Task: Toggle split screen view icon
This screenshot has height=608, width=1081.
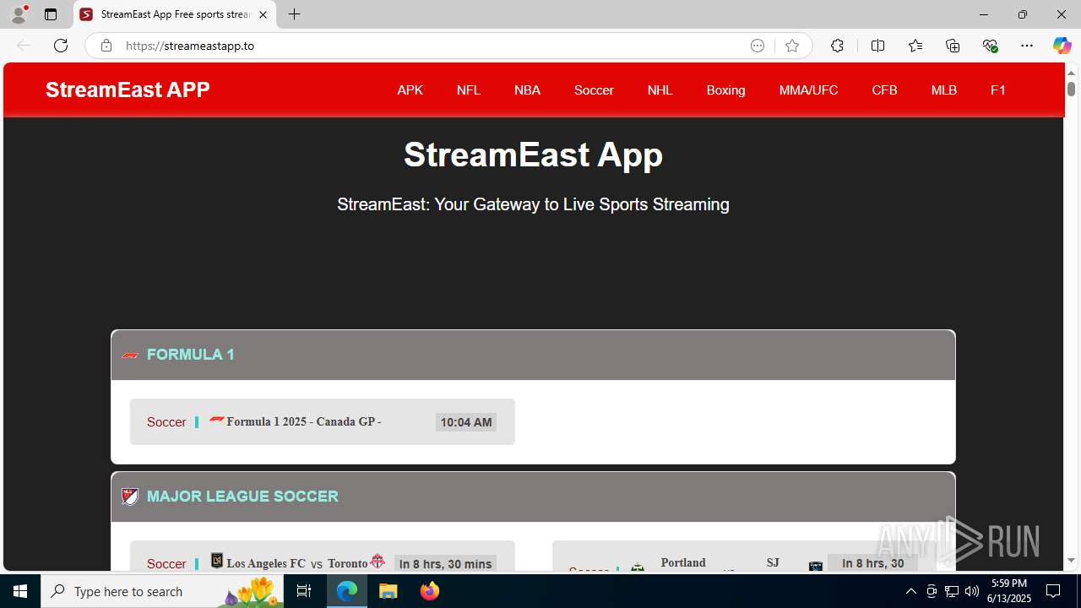Action: (877, 46)
